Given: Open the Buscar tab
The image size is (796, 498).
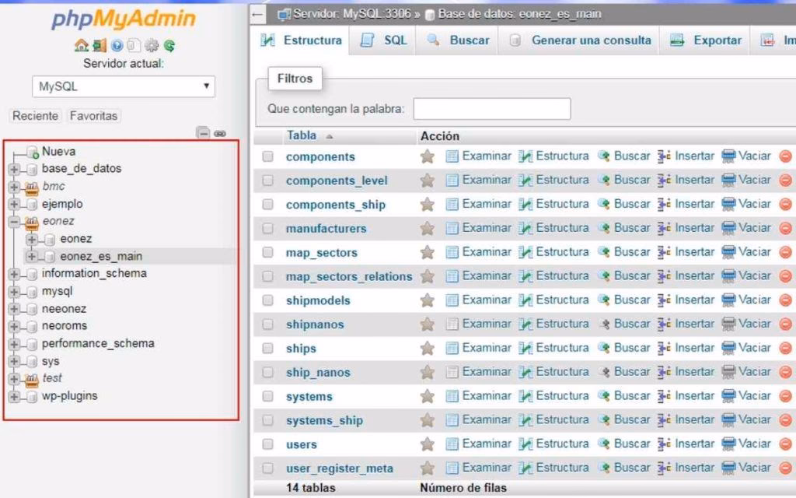Looking at the screenshot, I should coord(457,40).
